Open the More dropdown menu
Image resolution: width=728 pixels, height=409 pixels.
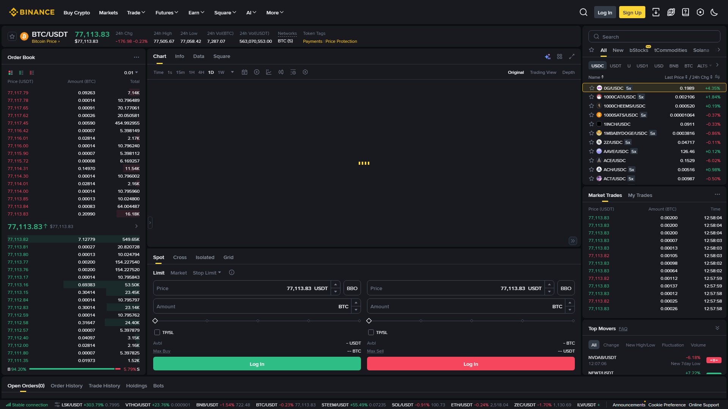pos(275,12)
